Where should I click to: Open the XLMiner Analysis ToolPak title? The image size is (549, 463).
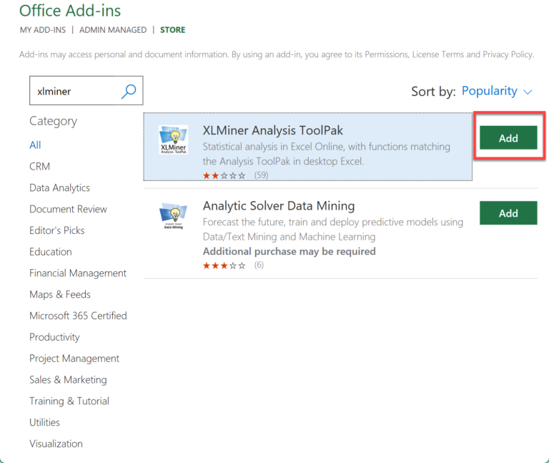pyautogui.click(x=272, y=130)
